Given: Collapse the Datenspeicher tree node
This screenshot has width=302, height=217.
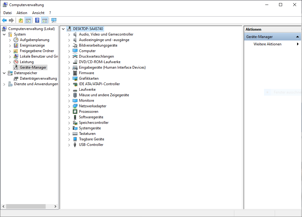Looking at the screenshot, I should point(4,73).
